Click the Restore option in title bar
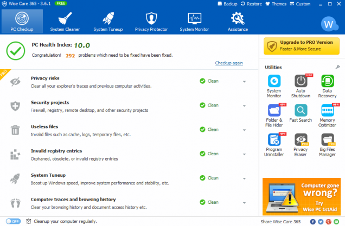This screenshot has width=345, height=226. point(251,4)
